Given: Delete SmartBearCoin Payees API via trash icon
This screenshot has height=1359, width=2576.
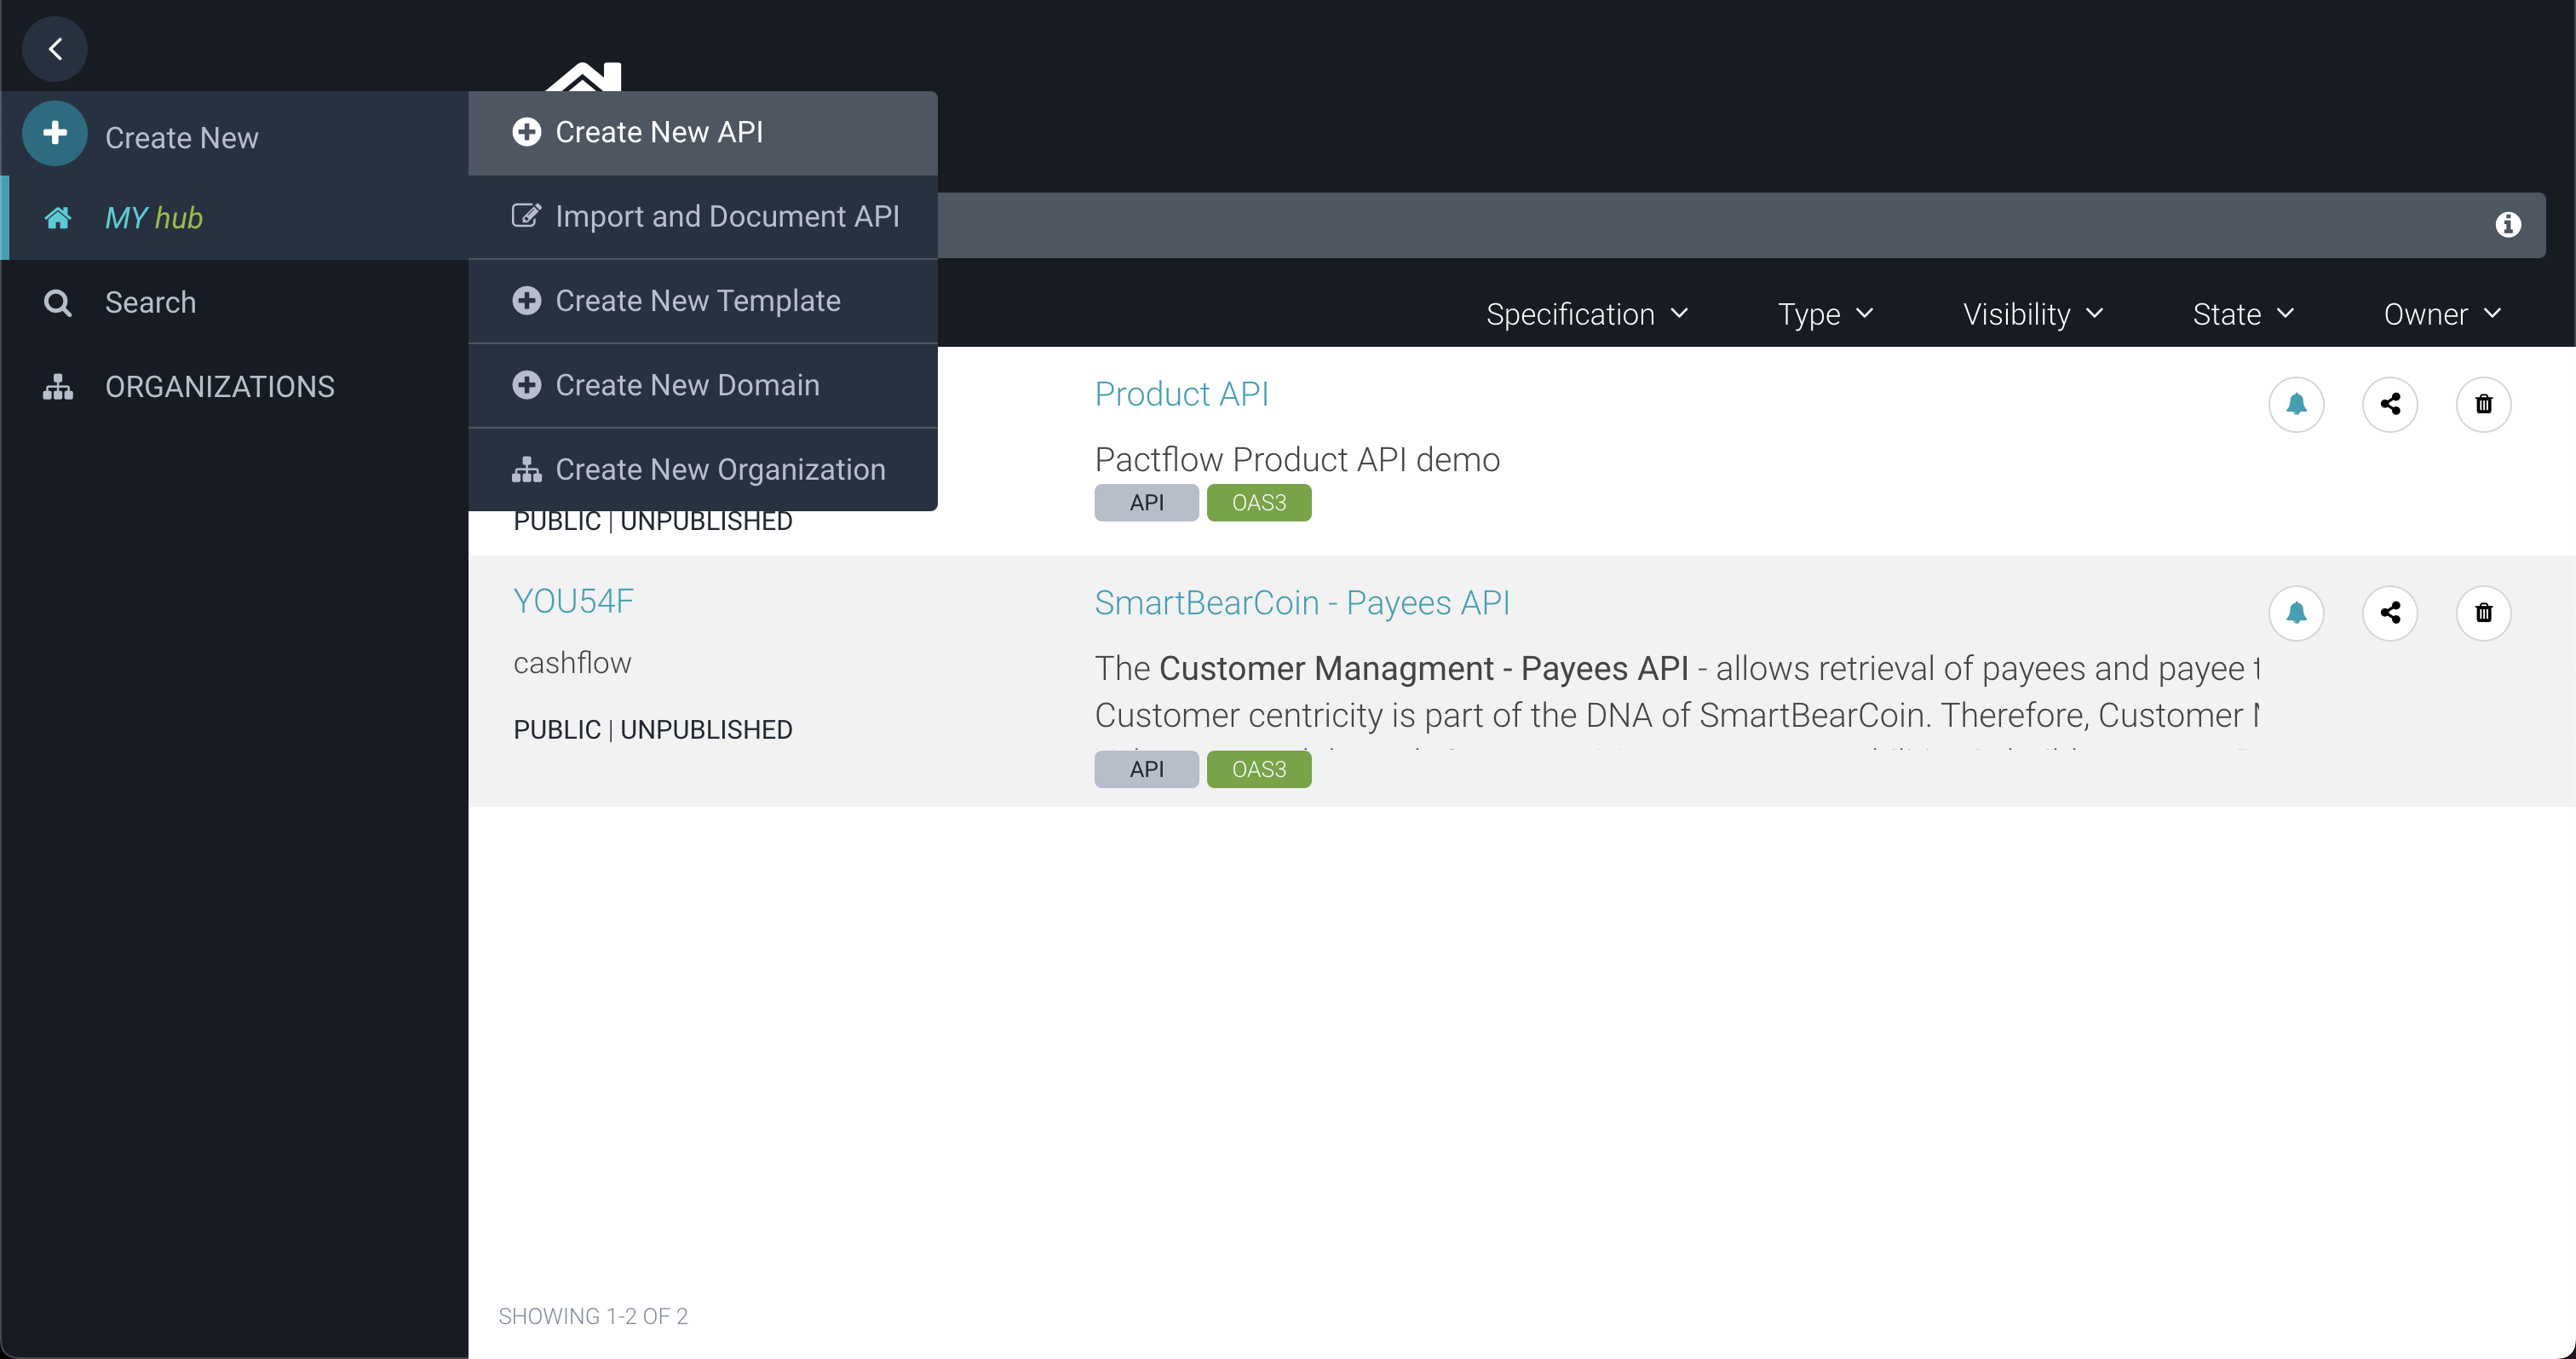Looking at the screenshot, I should pyautogui.click(x=2483, y=613).
